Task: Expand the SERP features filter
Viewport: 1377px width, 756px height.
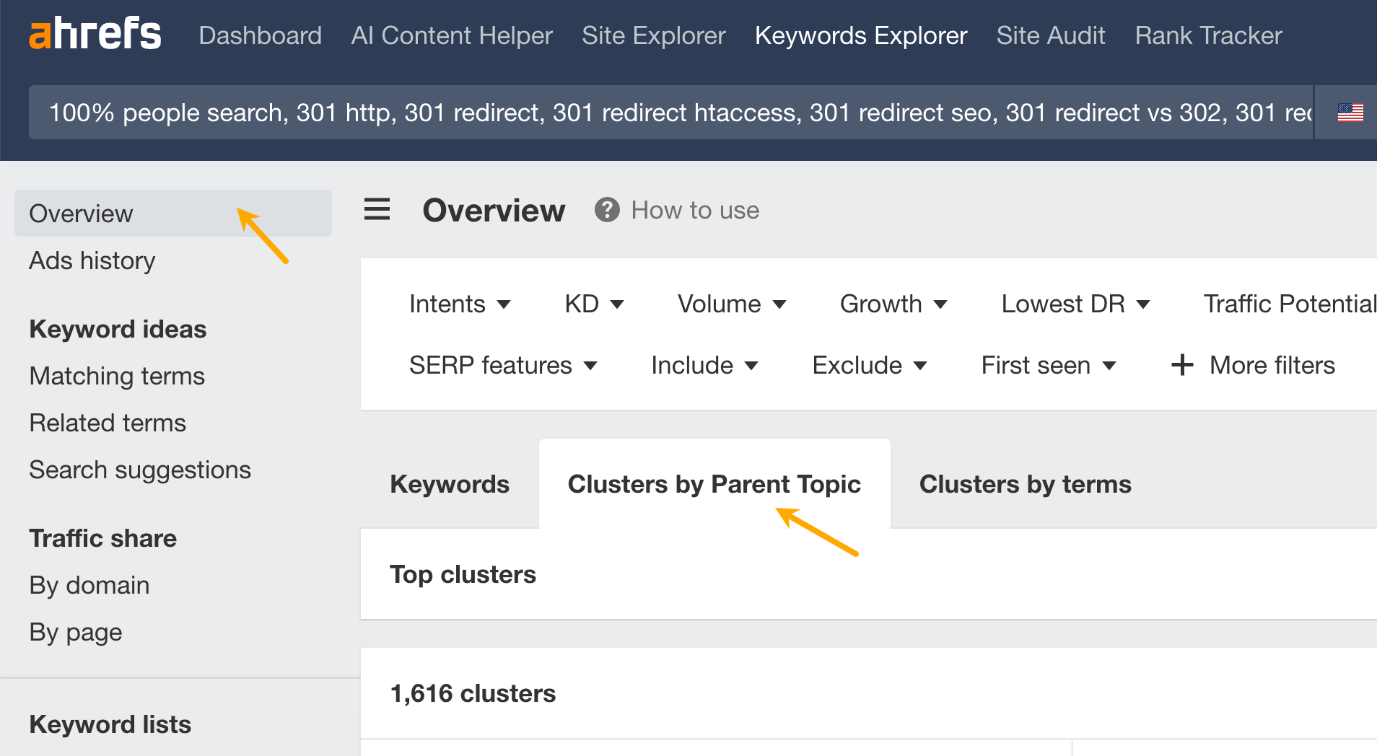Action: [x=503, y=365]
